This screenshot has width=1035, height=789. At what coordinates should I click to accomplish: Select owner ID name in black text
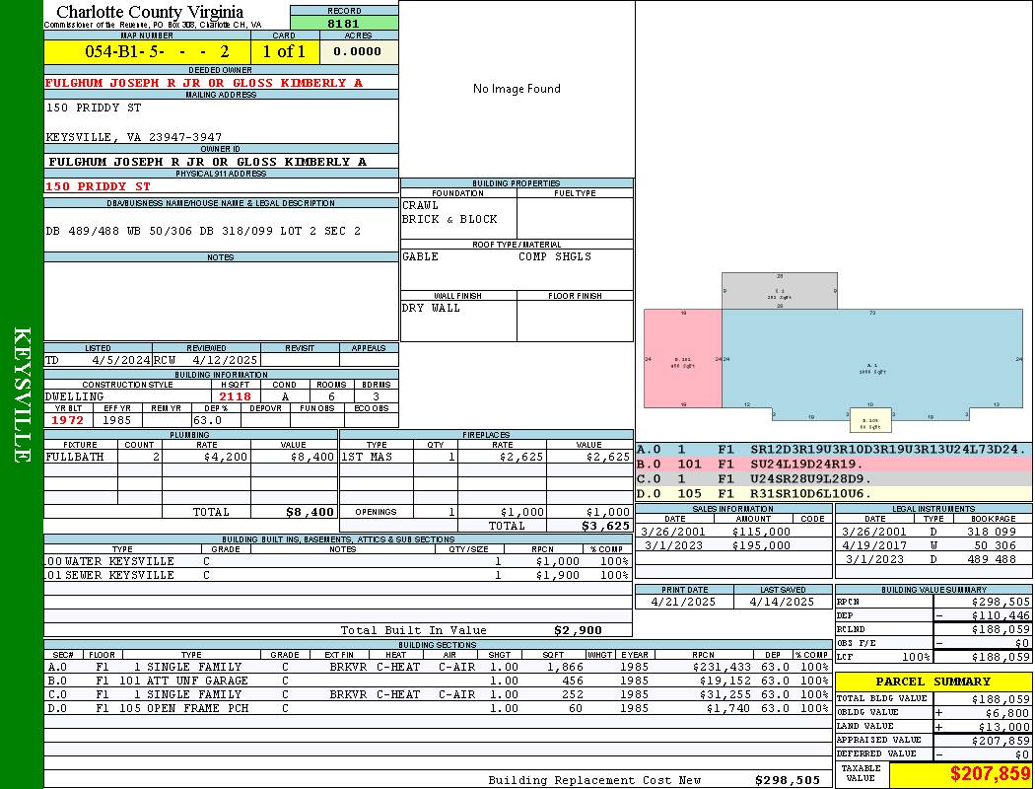click(x=207, y=162)
